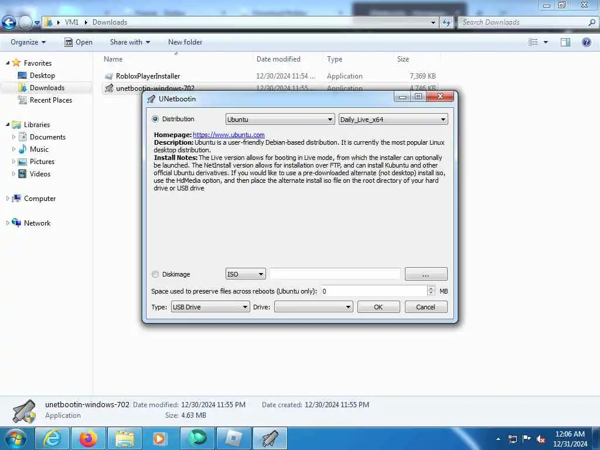Click the UNetbootin title bar icon
This screenshot has width=600, height=450.
[152, 99]
